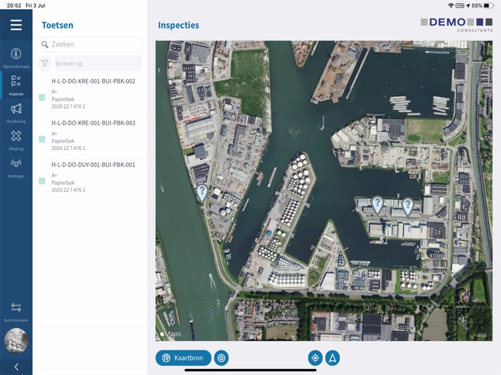The image size is (501, 375).
Task: Tap the teal status square of PBK-003
Action: click(42, 139)
